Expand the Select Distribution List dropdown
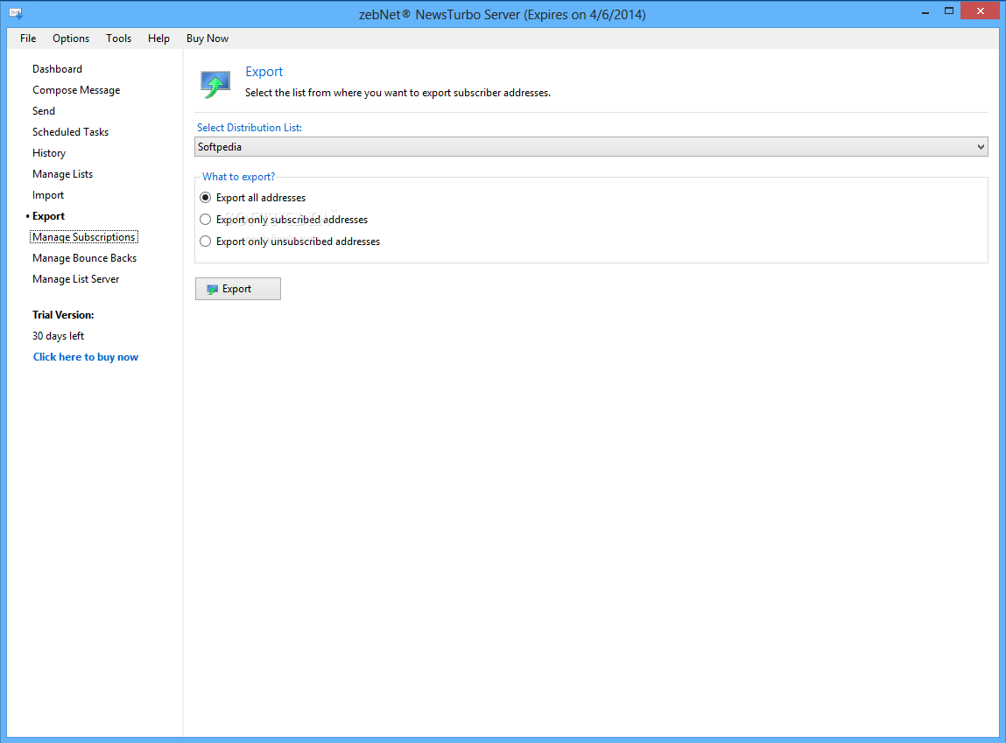Screen dimensions: 1006x743 pyautogui.click(x=591, y=147)
